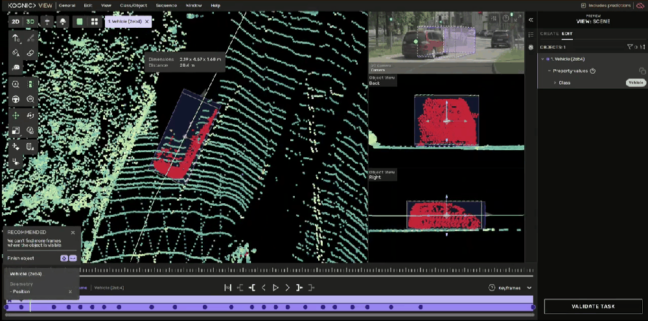Open the Sequence menu
Viewport: 648px width, 321px height.
point(166,5)
